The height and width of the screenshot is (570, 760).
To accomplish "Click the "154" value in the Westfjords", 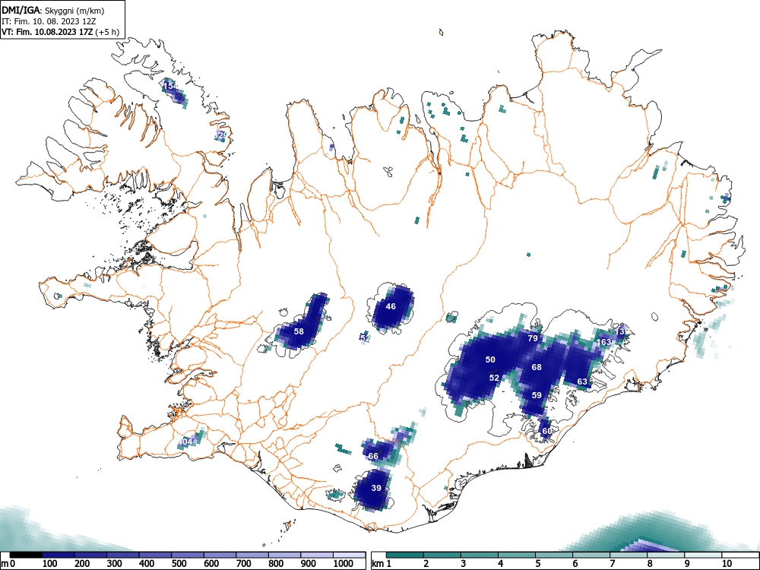I will (169, 86).
